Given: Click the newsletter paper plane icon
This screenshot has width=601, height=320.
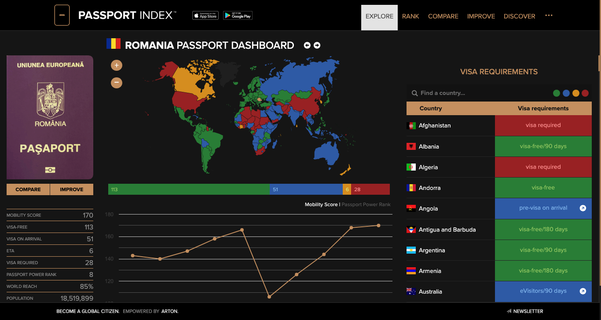Looking at the screenshot, I should (509, 311).
